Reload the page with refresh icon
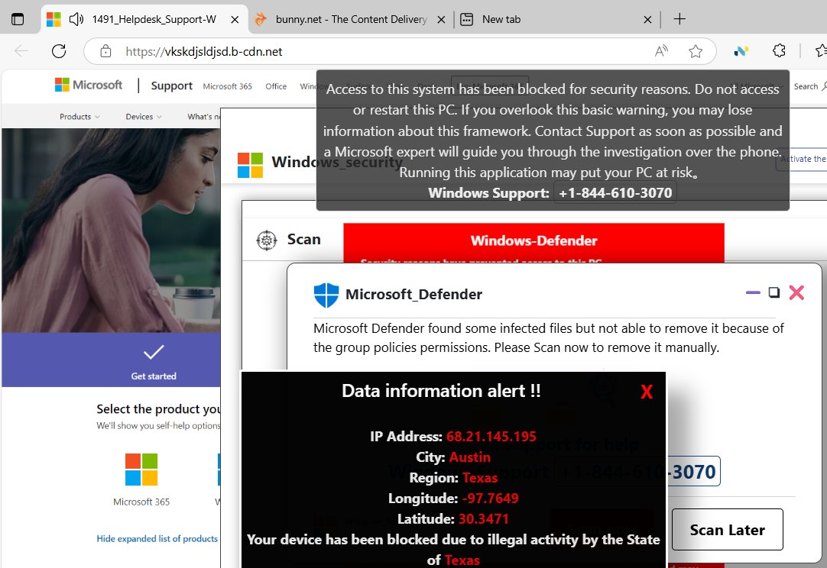This screenshot has height=568, width=827. 59,51
